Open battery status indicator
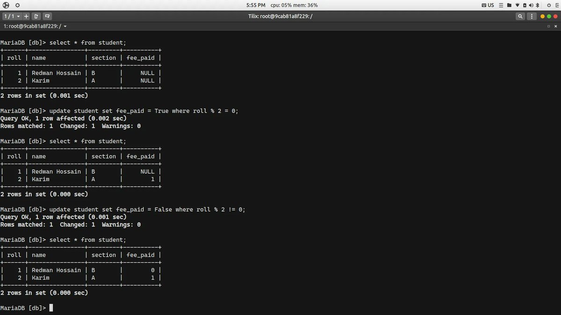Screen dimensions: 561x315 coord(525,5)
